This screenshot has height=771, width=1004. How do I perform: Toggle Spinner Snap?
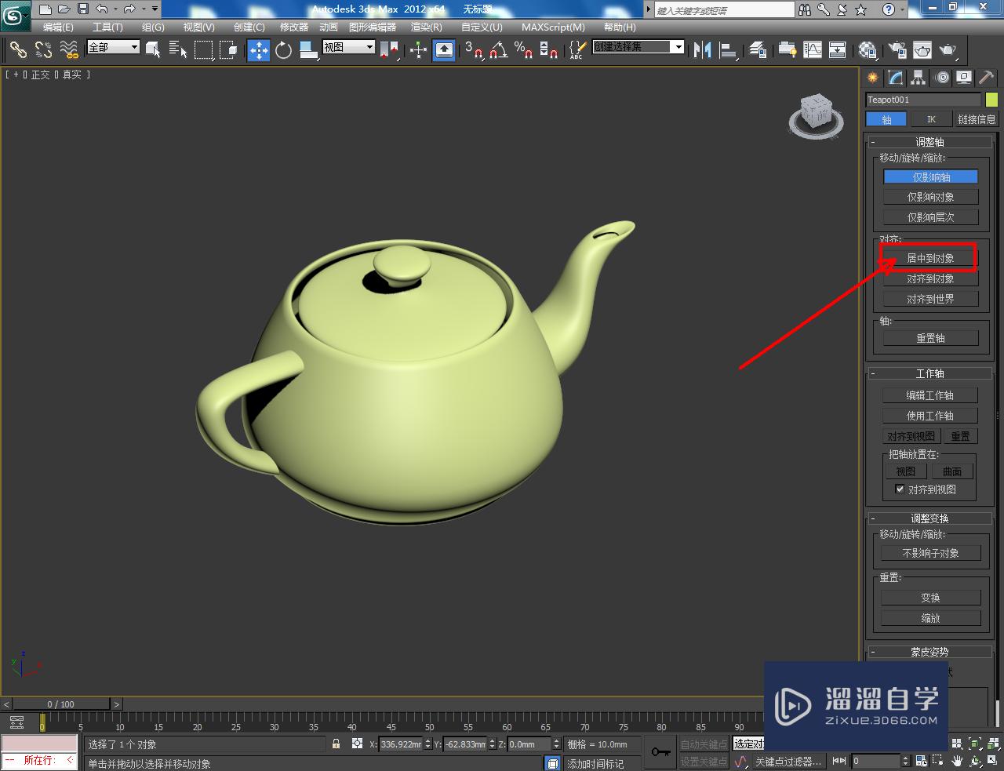coord(548,50)
